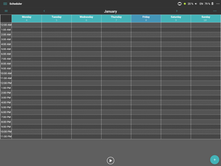Click the 1:00 AM time label
Screen dimensions: 221x166
click(6, 30)
